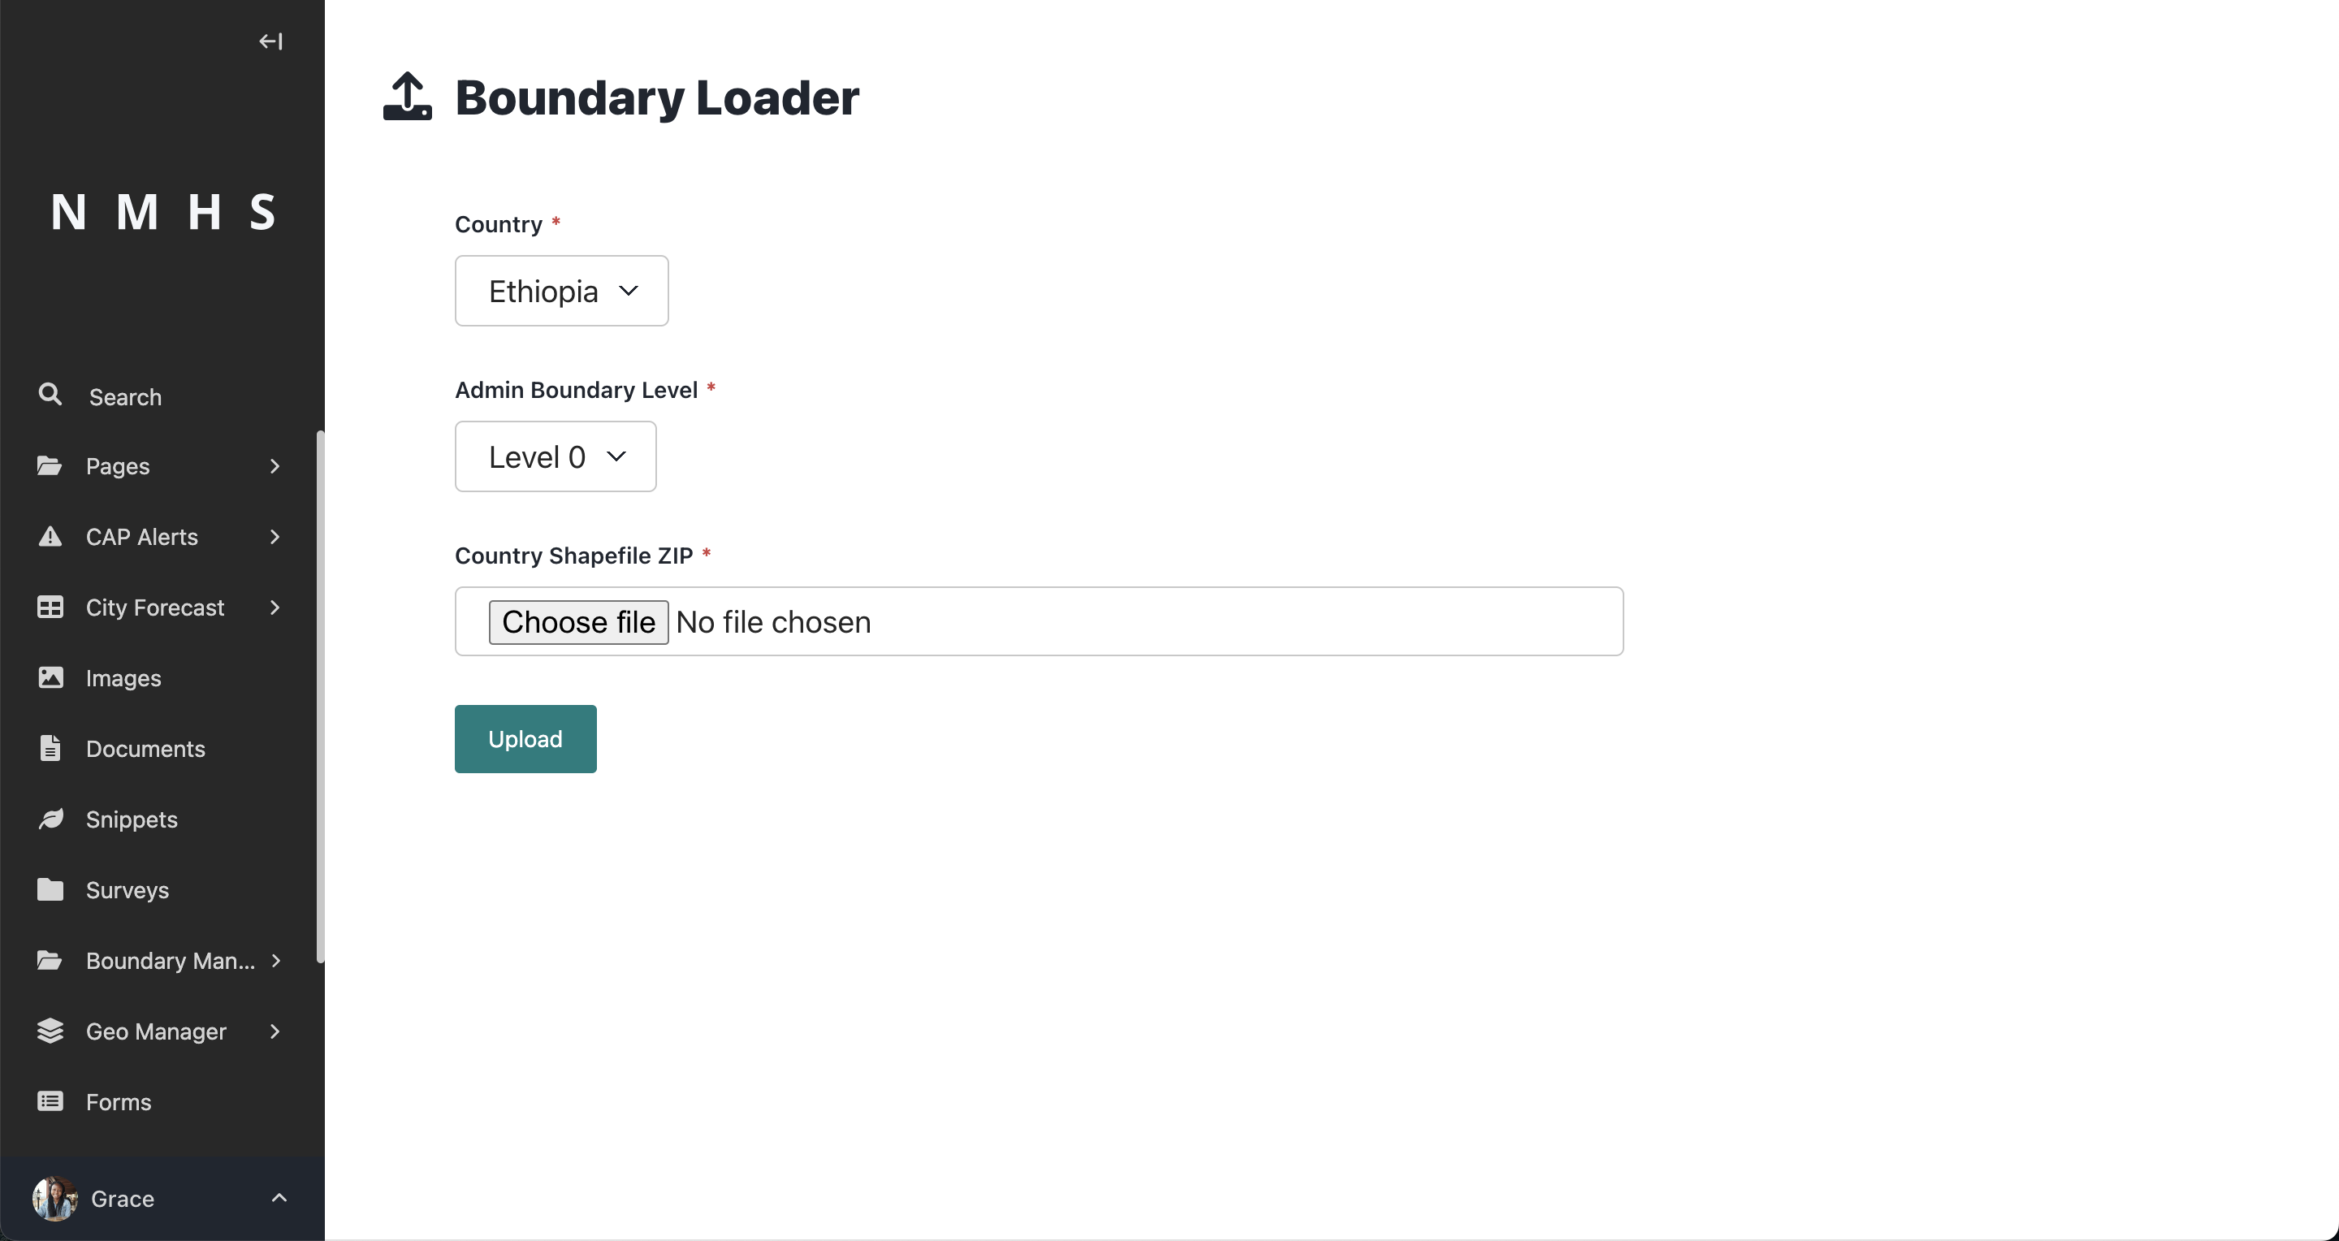Click the Geo Manager icon in sidebar
This screenshot has width=2339, height=1241.
50,1029
